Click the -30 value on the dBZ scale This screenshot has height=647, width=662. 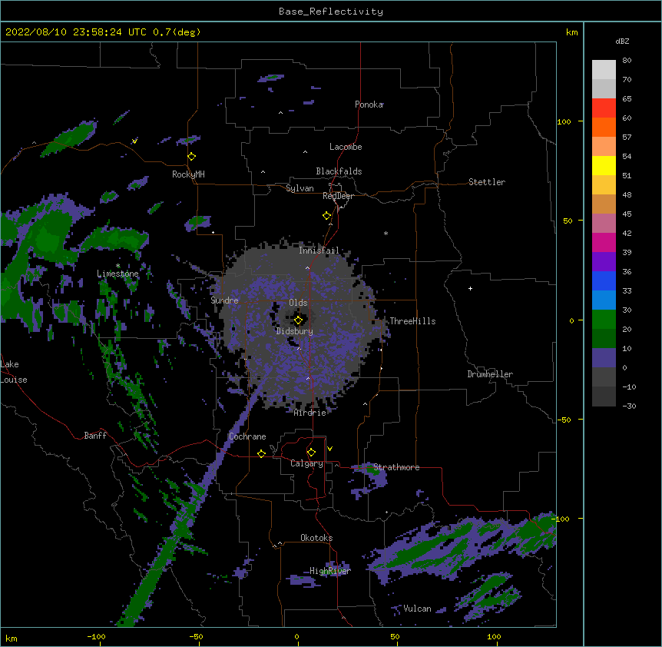click(629, 406)
